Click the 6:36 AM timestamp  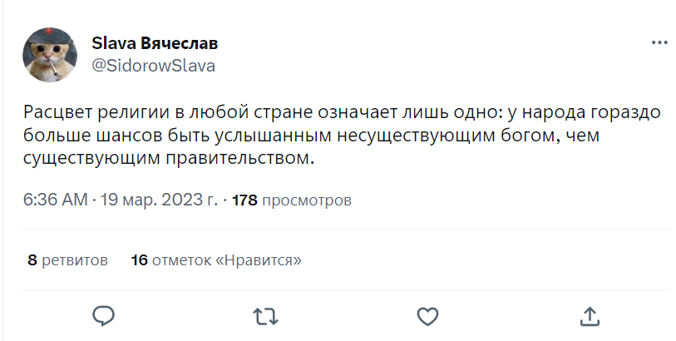(x=56, y=200)
